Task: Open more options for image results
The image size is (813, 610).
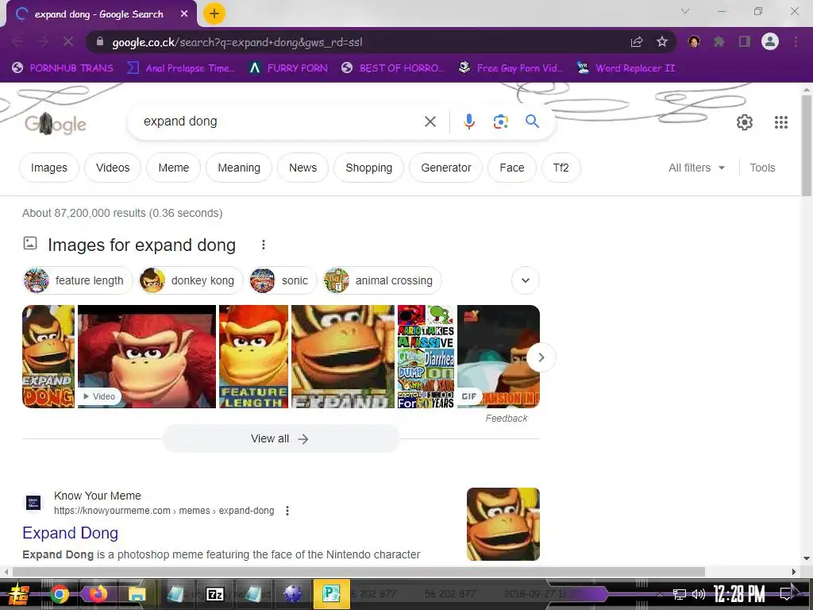Action: 264,245
